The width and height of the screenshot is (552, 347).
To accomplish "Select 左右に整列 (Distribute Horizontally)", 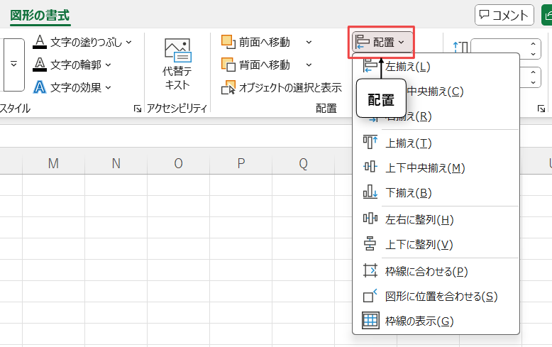I will point(419,219).
